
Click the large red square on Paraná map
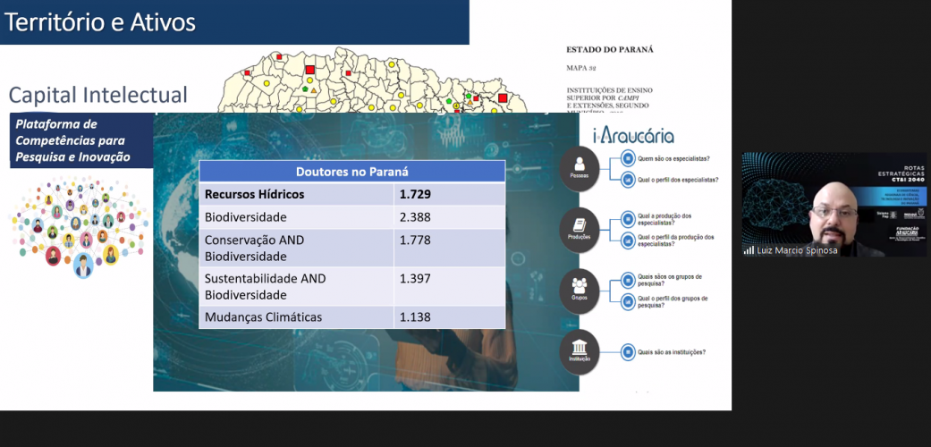click(x=310, y=69)
